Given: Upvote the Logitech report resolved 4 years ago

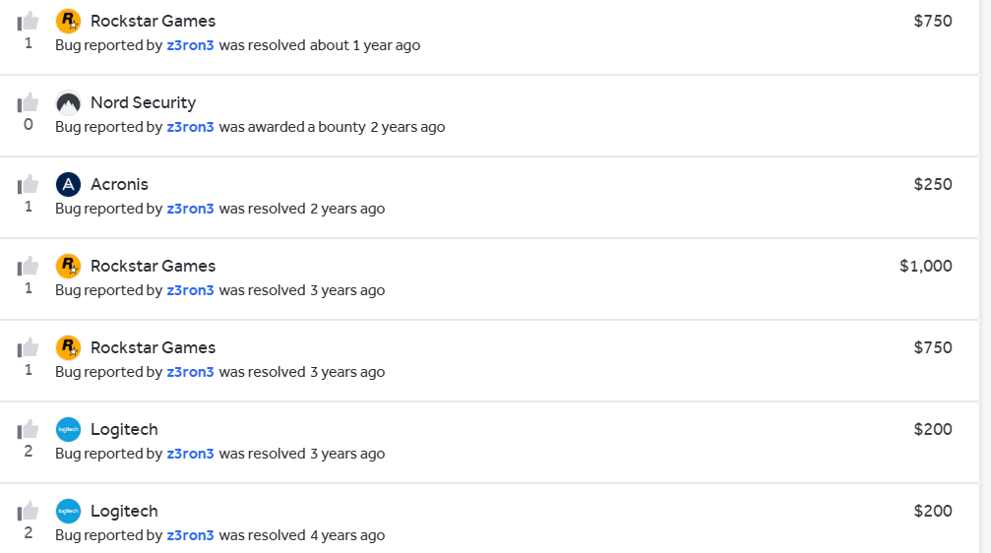Looking at the screenshot, I should tap(28, 512).
